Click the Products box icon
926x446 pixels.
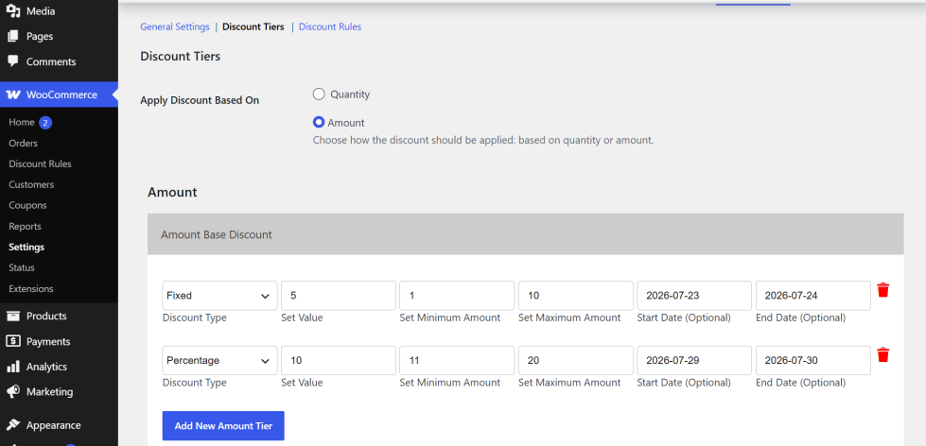13,316
